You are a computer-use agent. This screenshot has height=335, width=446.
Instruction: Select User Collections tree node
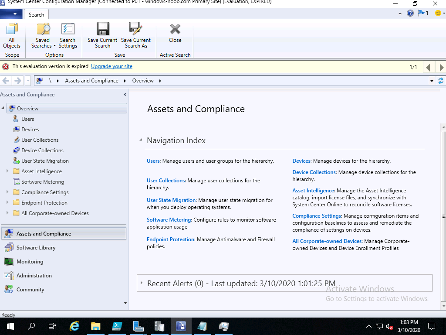pyautogui.click(x=40, y=140)
